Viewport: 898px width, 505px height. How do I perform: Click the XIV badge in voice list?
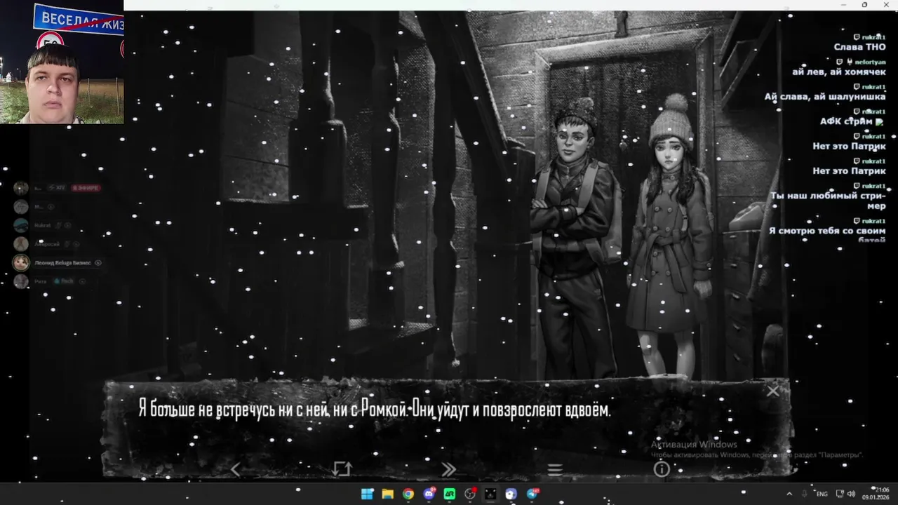point(58,188)
